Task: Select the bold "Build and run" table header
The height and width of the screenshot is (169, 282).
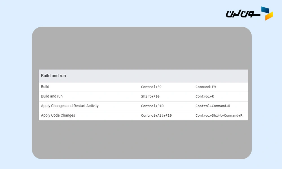Action: (x=53, y=76)
